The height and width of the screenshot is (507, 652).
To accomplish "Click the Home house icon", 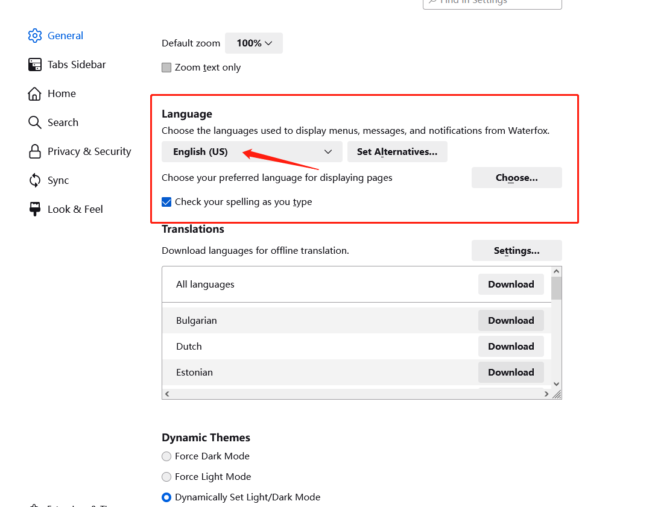I will pos(35,93).
